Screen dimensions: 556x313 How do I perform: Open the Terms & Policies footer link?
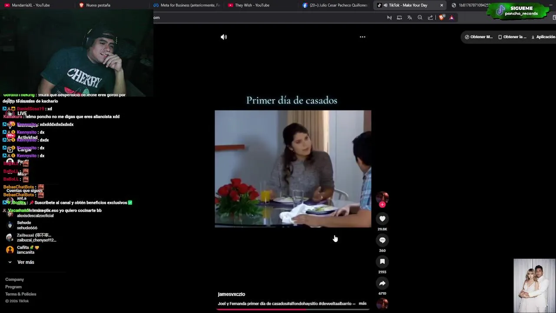(x=21, y=294)
